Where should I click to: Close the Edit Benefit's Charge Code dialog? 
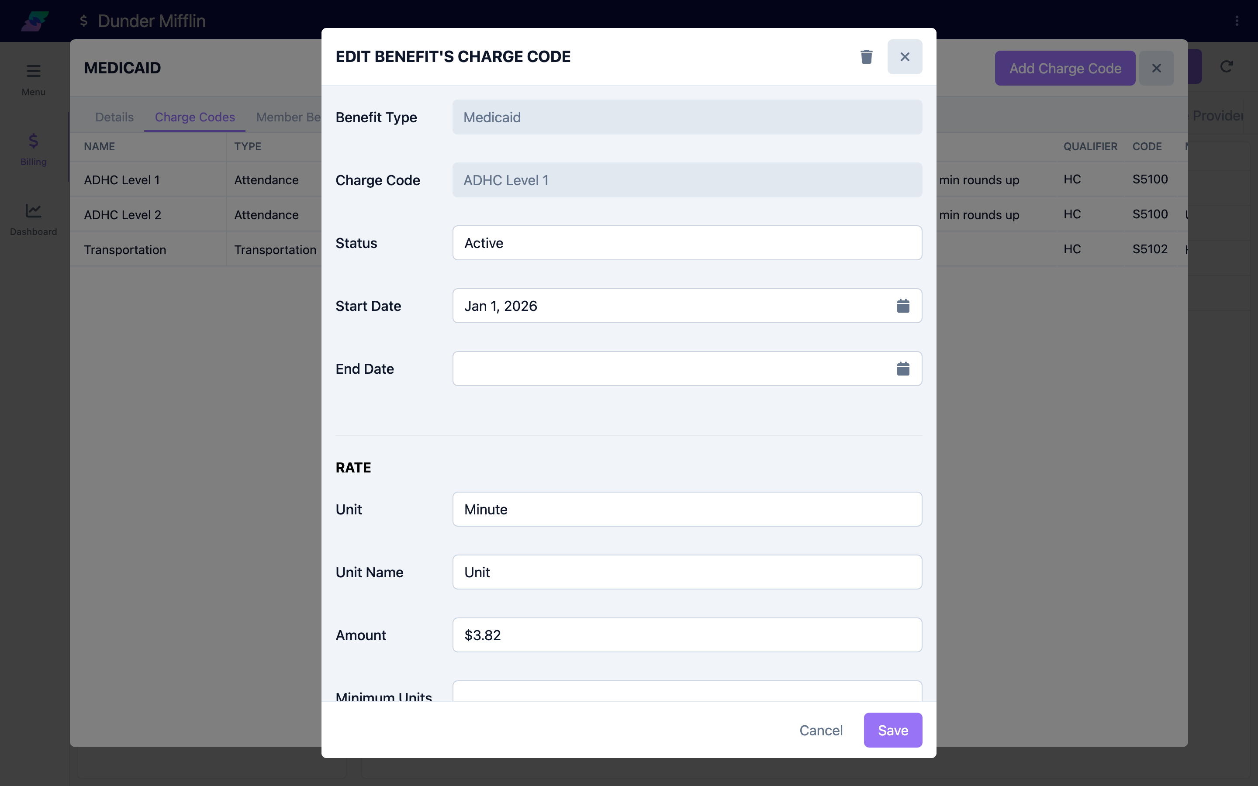tap(905, 57)
